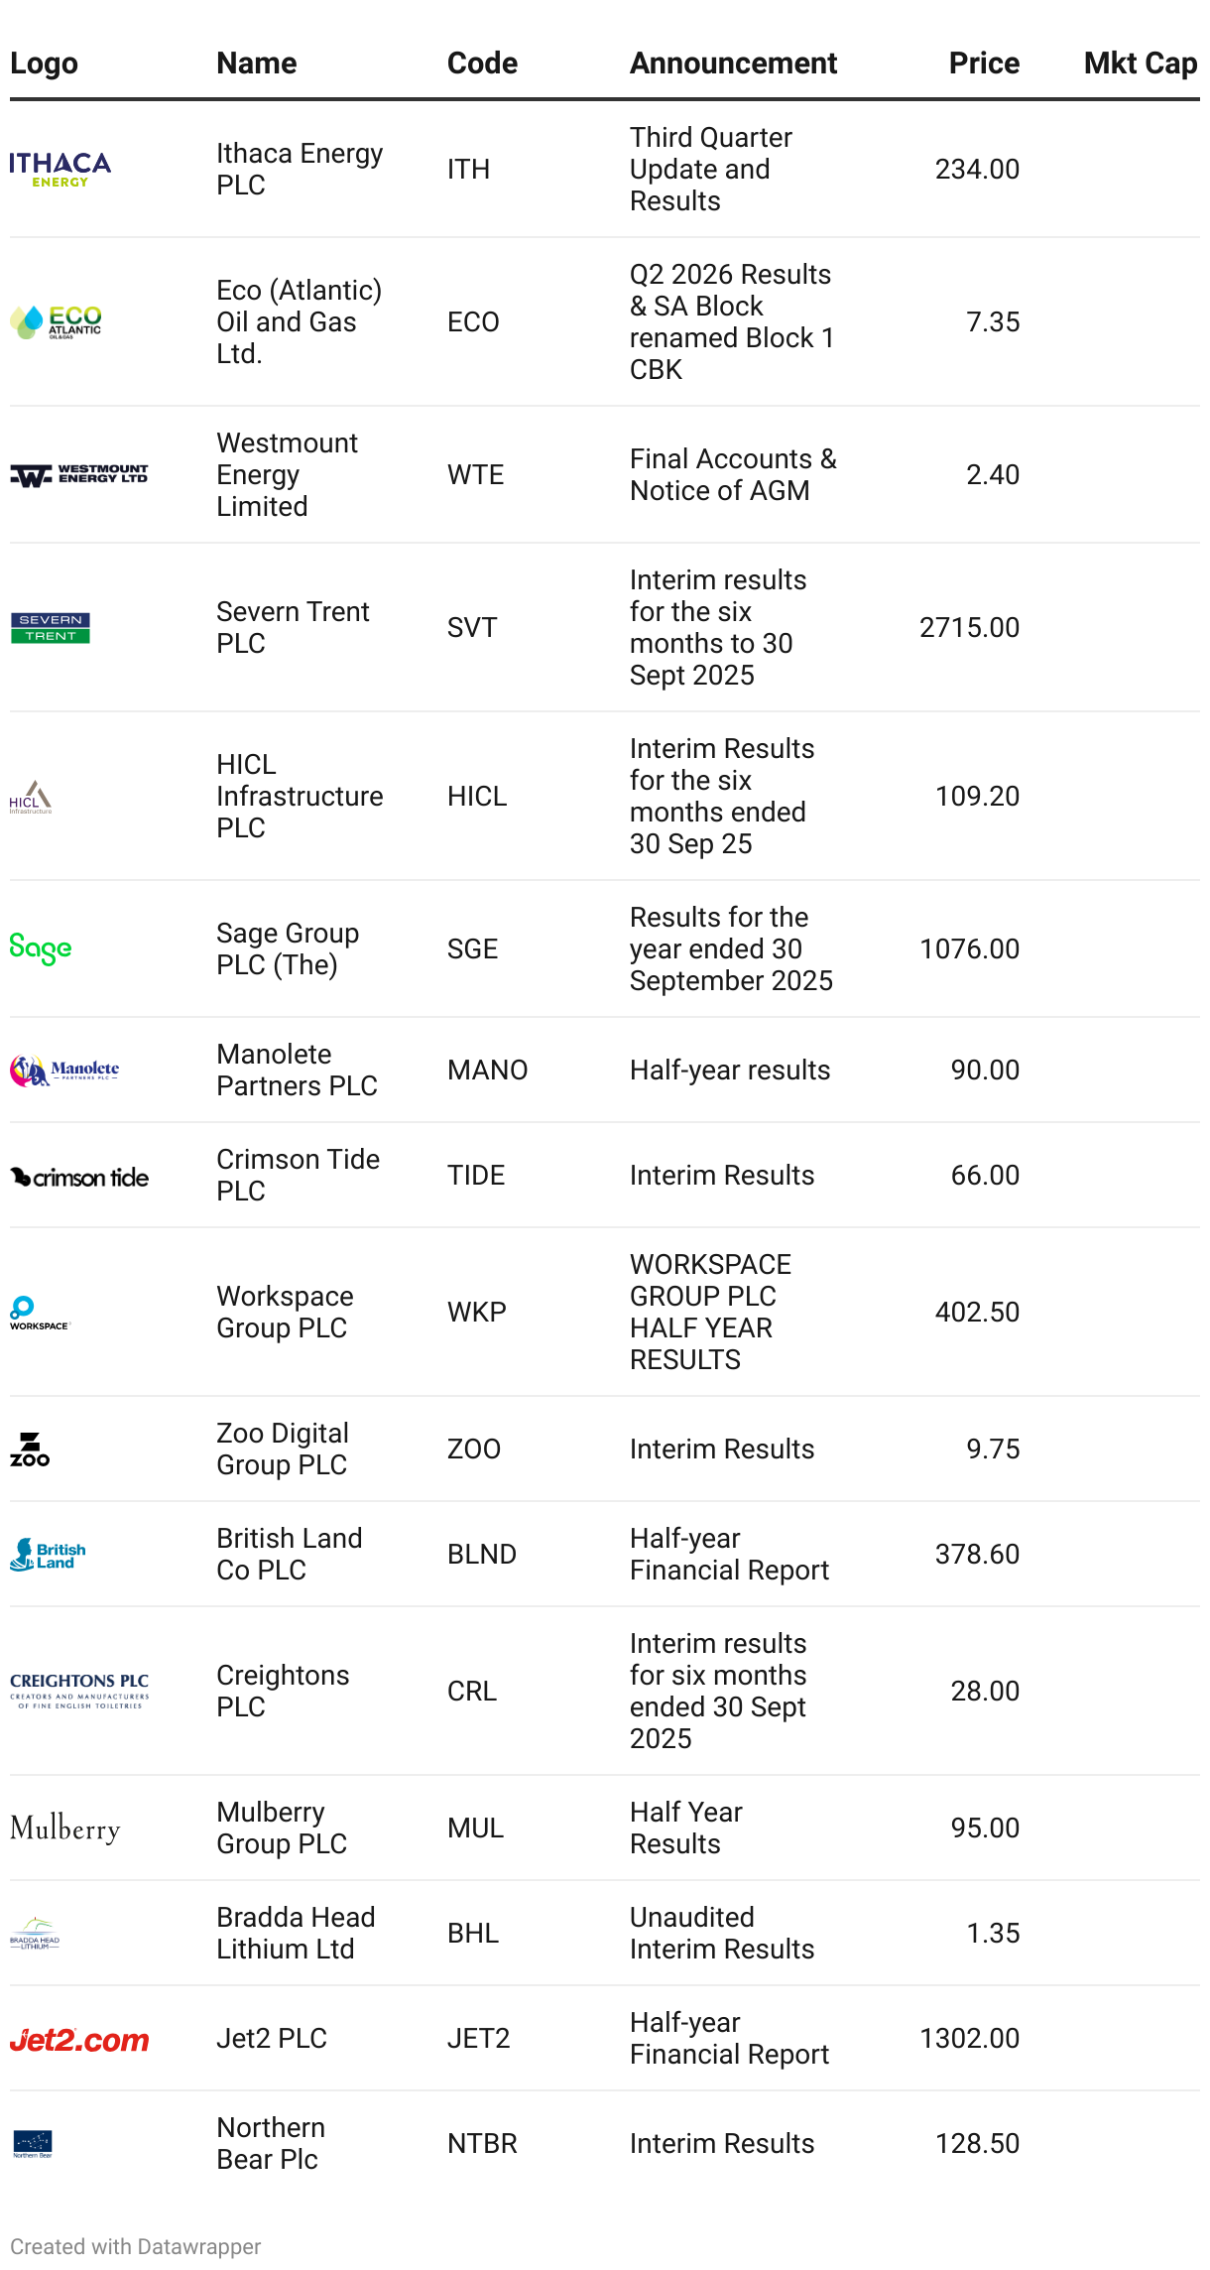Open Sage Group results announcement
This screenshot has width=1210, height=2270.
tap(731, 948)
